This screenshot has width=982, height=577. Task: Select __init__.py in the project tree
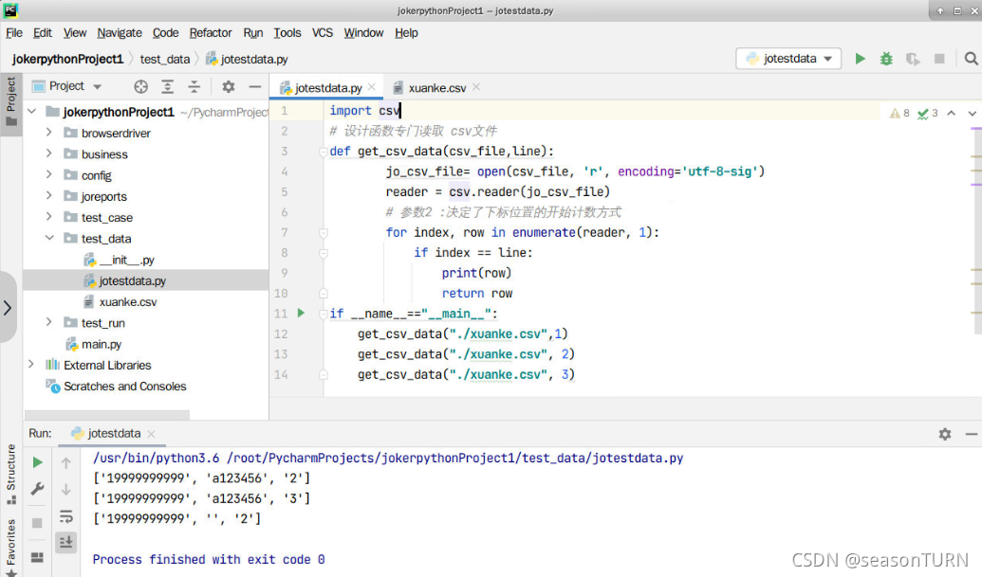point(126,260)
